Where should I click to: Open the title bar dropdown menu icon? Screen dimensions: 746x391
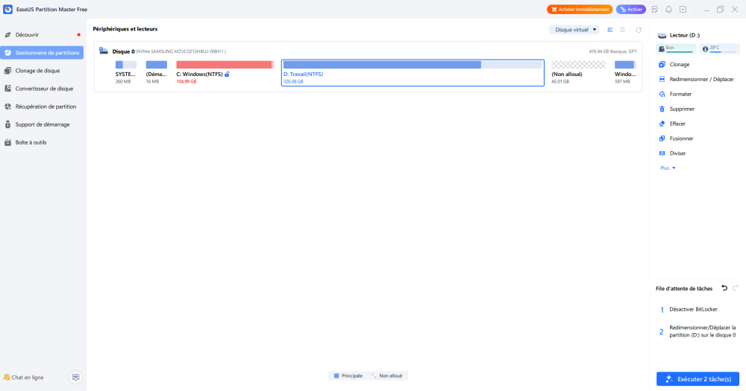coord(683,10)
